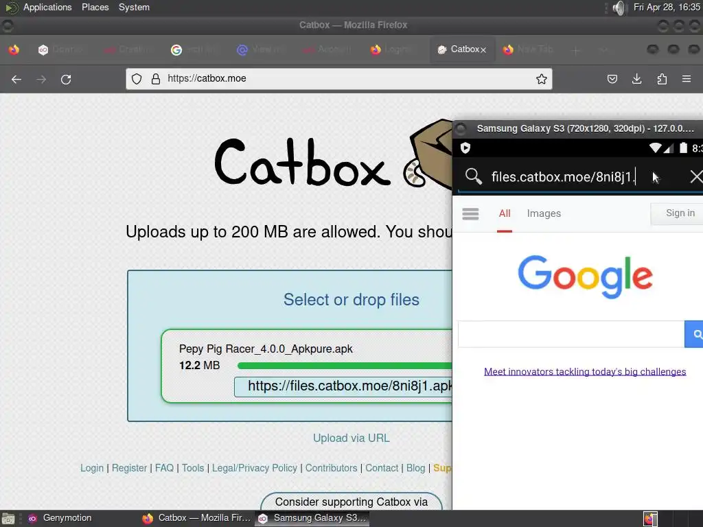The height and width of the screenshot is (527, 703).
Task: Clear the emulator URL with X icon
Action: point(696,176)
